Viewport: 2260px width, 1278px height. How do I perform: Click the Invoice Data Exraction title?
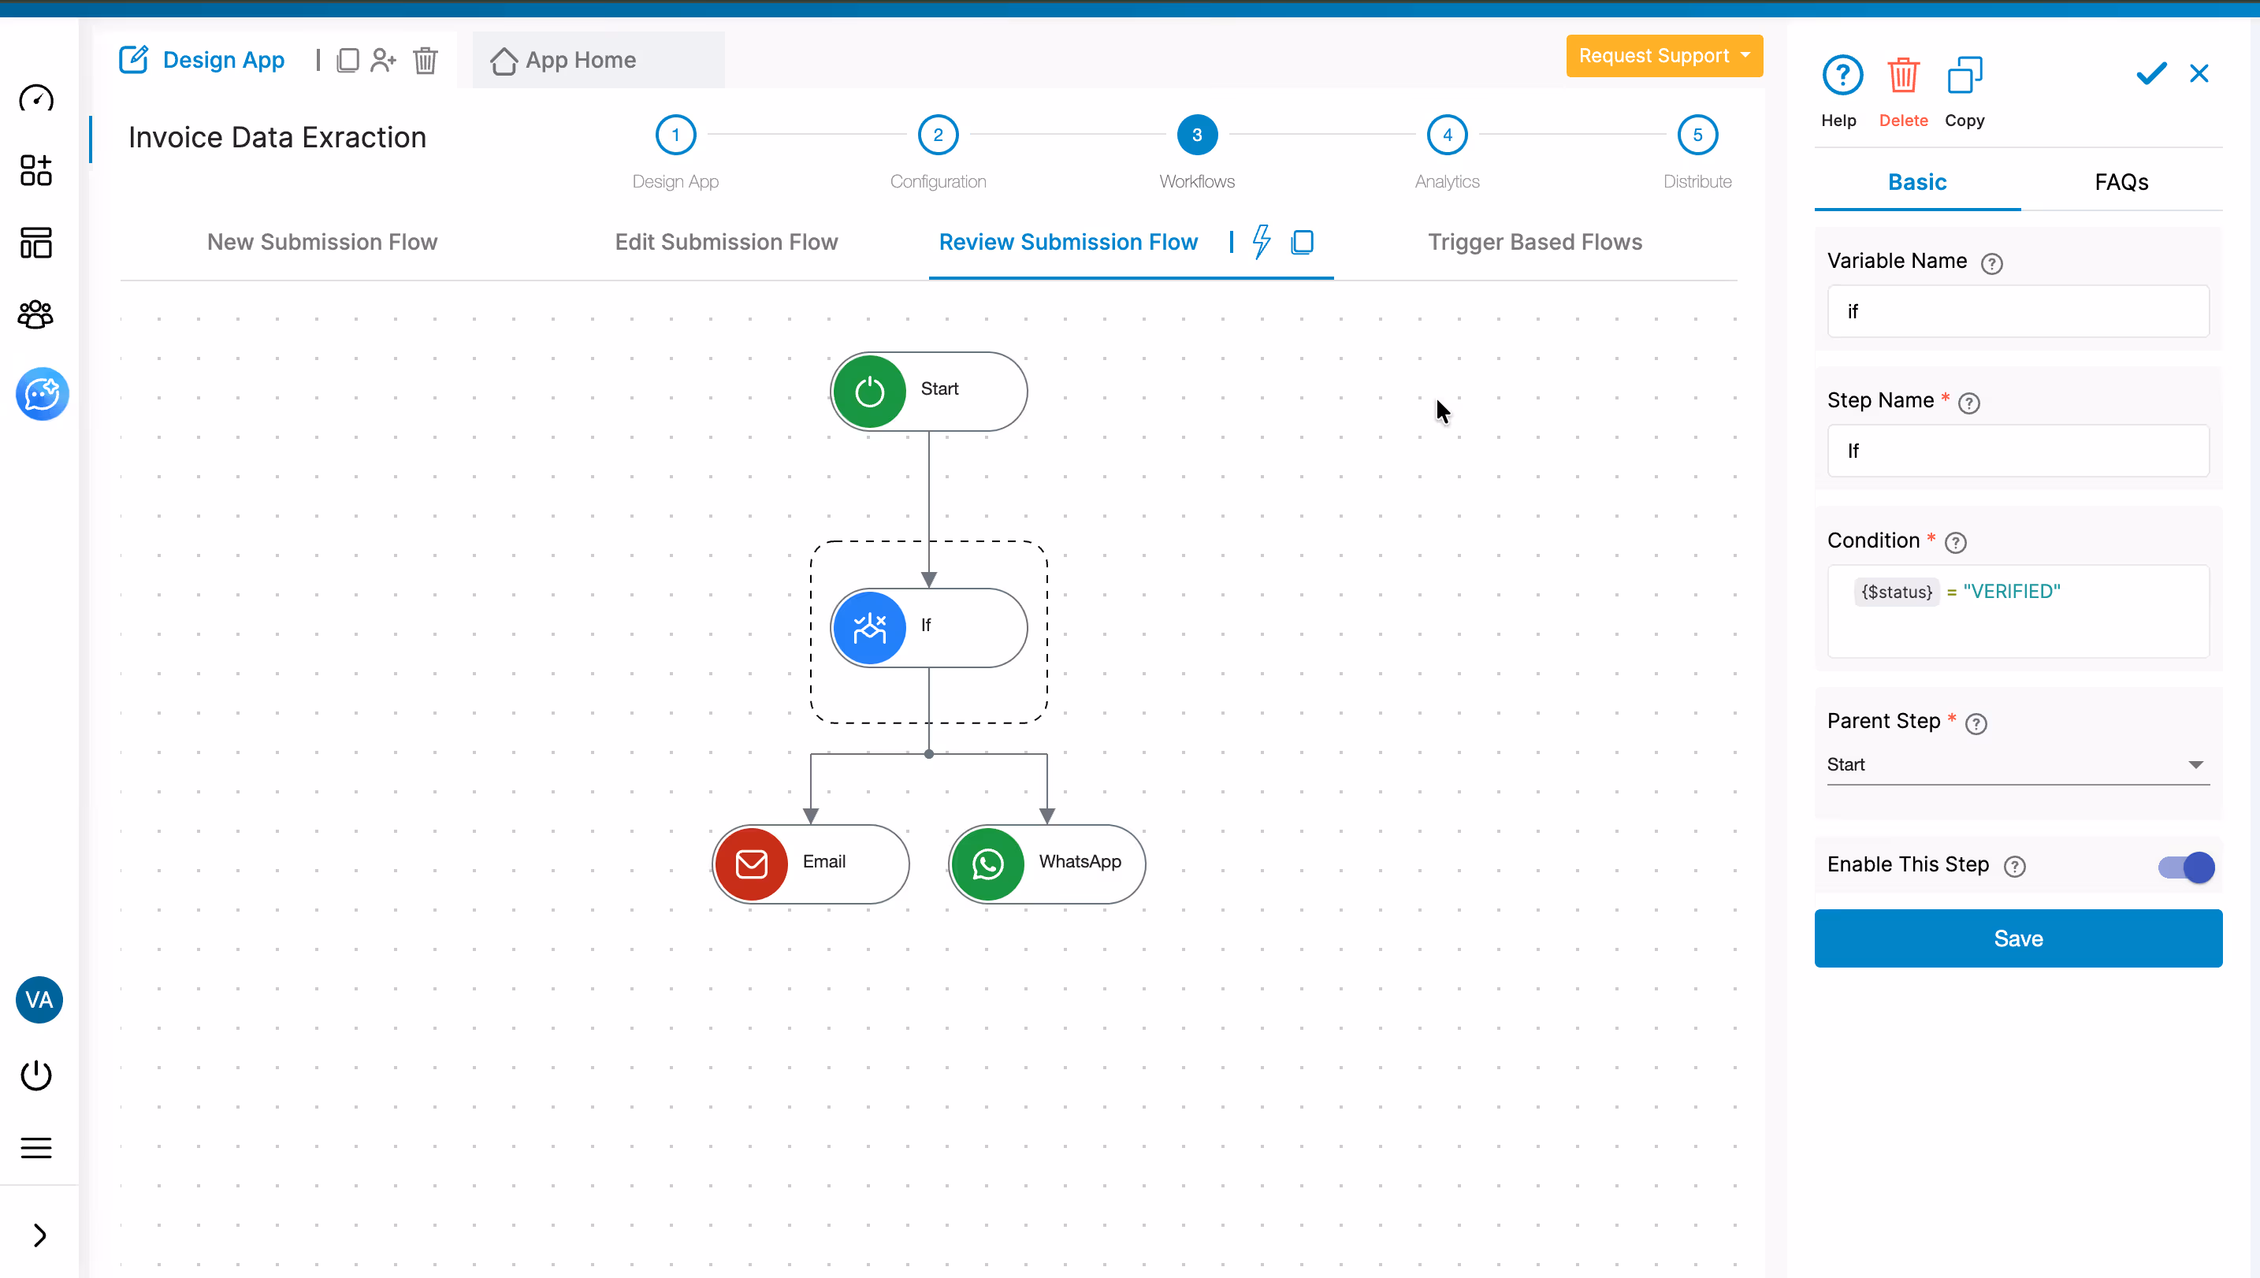pos(277,137)
